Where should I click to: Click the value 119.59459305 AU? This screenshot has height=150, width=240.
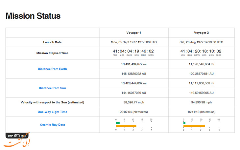[x=202, y=93]
